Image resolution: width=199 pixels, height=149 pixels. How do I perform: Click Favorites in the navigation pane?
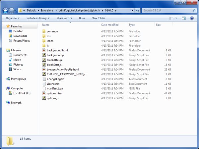(16, 26)
